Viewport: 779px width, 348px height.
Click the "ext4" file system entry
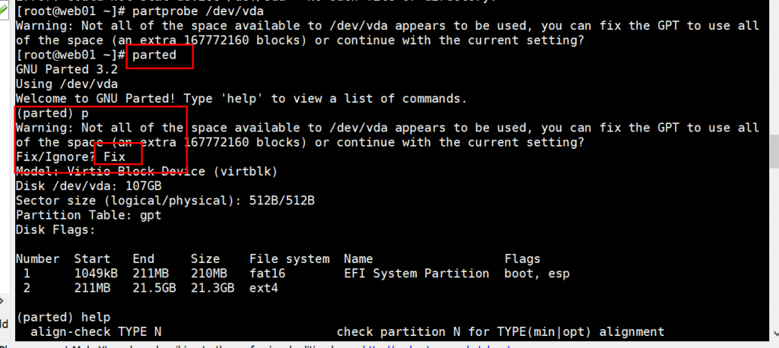(x=264, y=288)
